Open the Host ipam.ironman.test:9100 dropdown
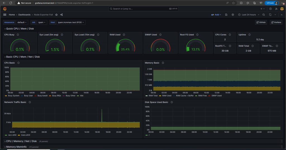This screenshot has width=286, height=150. click(x=71, y=22)
